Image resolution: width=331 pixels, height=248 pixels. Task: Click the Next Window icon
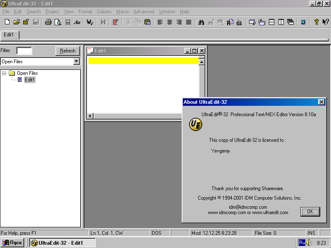[252, 22]
